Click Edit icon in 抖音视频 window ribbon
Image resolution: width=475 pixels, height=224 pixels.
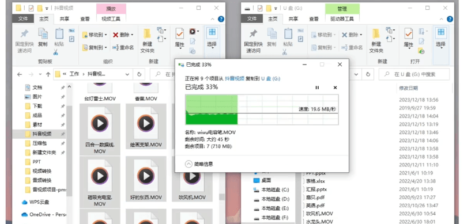(193, 41)
